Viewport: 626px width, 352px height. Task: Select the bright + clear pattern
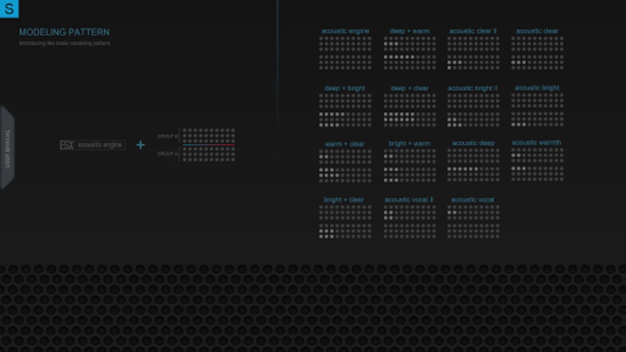(x=345, y=218)
